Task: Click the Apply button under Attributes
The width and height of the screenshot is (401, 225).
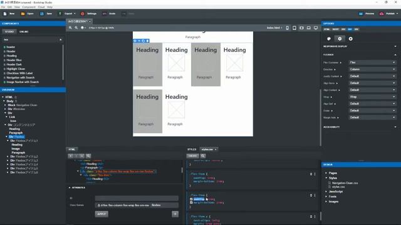Action: click(102, 214)
